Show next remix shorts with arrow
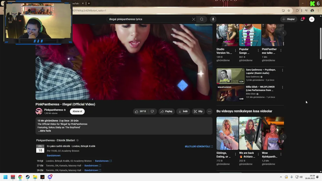This screenshot has height=181, width=322. [x=283, y=137]
